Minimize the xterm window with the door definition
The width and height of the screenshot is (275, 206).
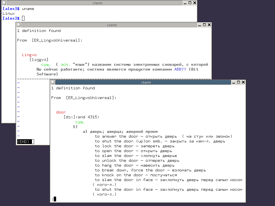tap(234, 82)
